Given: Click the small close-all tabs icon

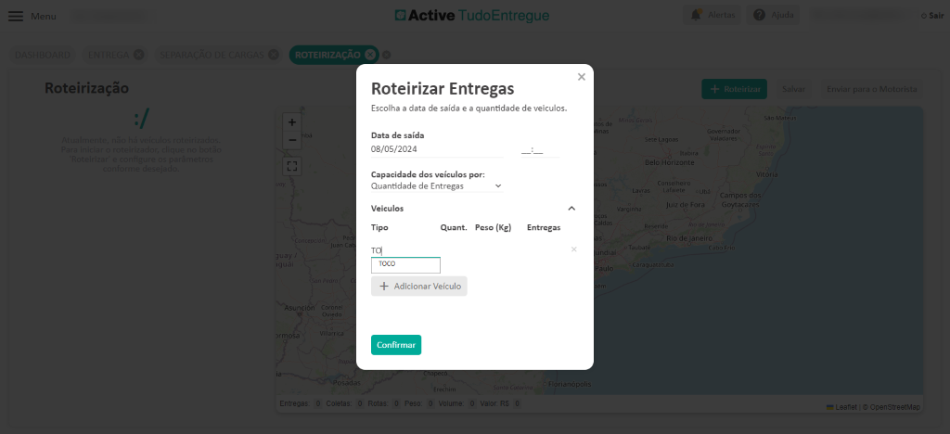Looking at the screenshot, I should click(387, 55).
